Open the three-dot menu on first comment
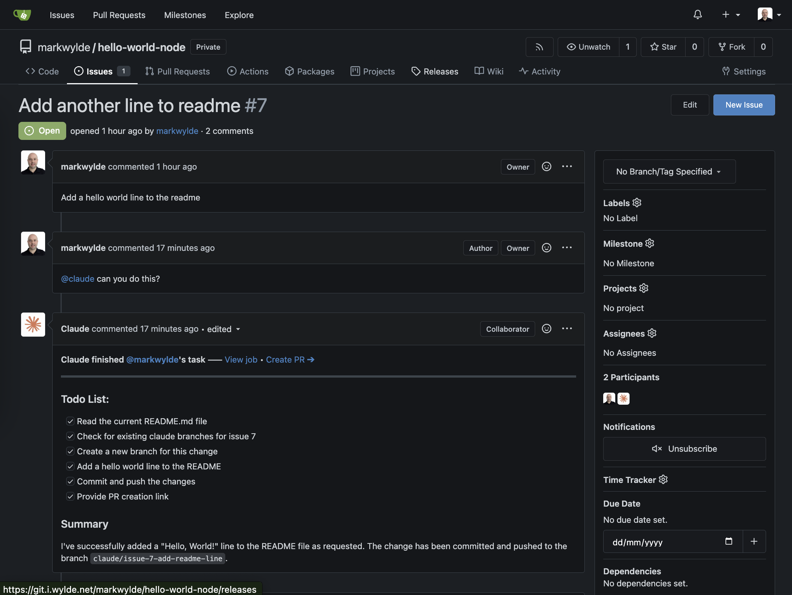792x595 pixels. click(x=567, y=167)
